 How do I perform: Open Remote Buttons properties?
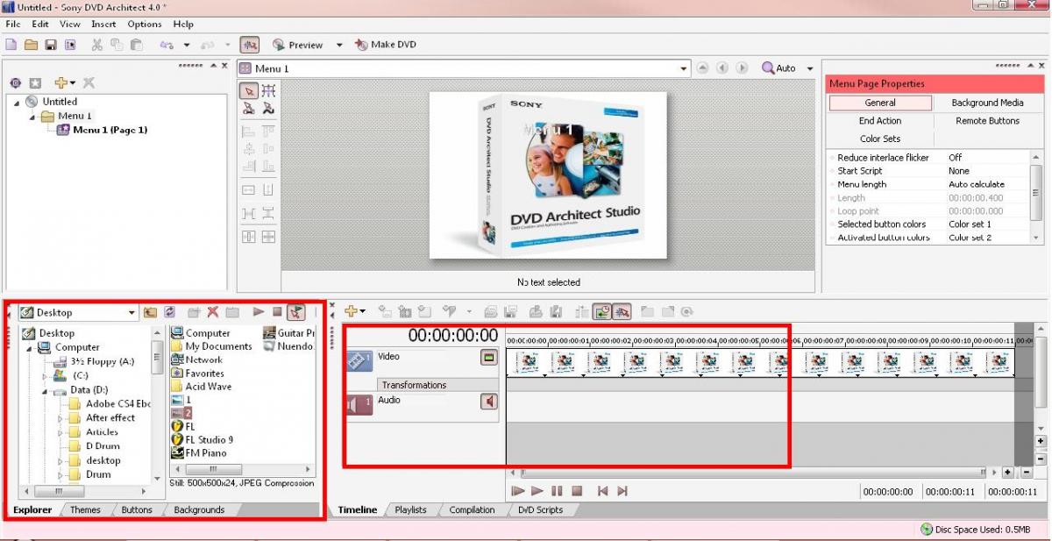[x=987, y=121]
